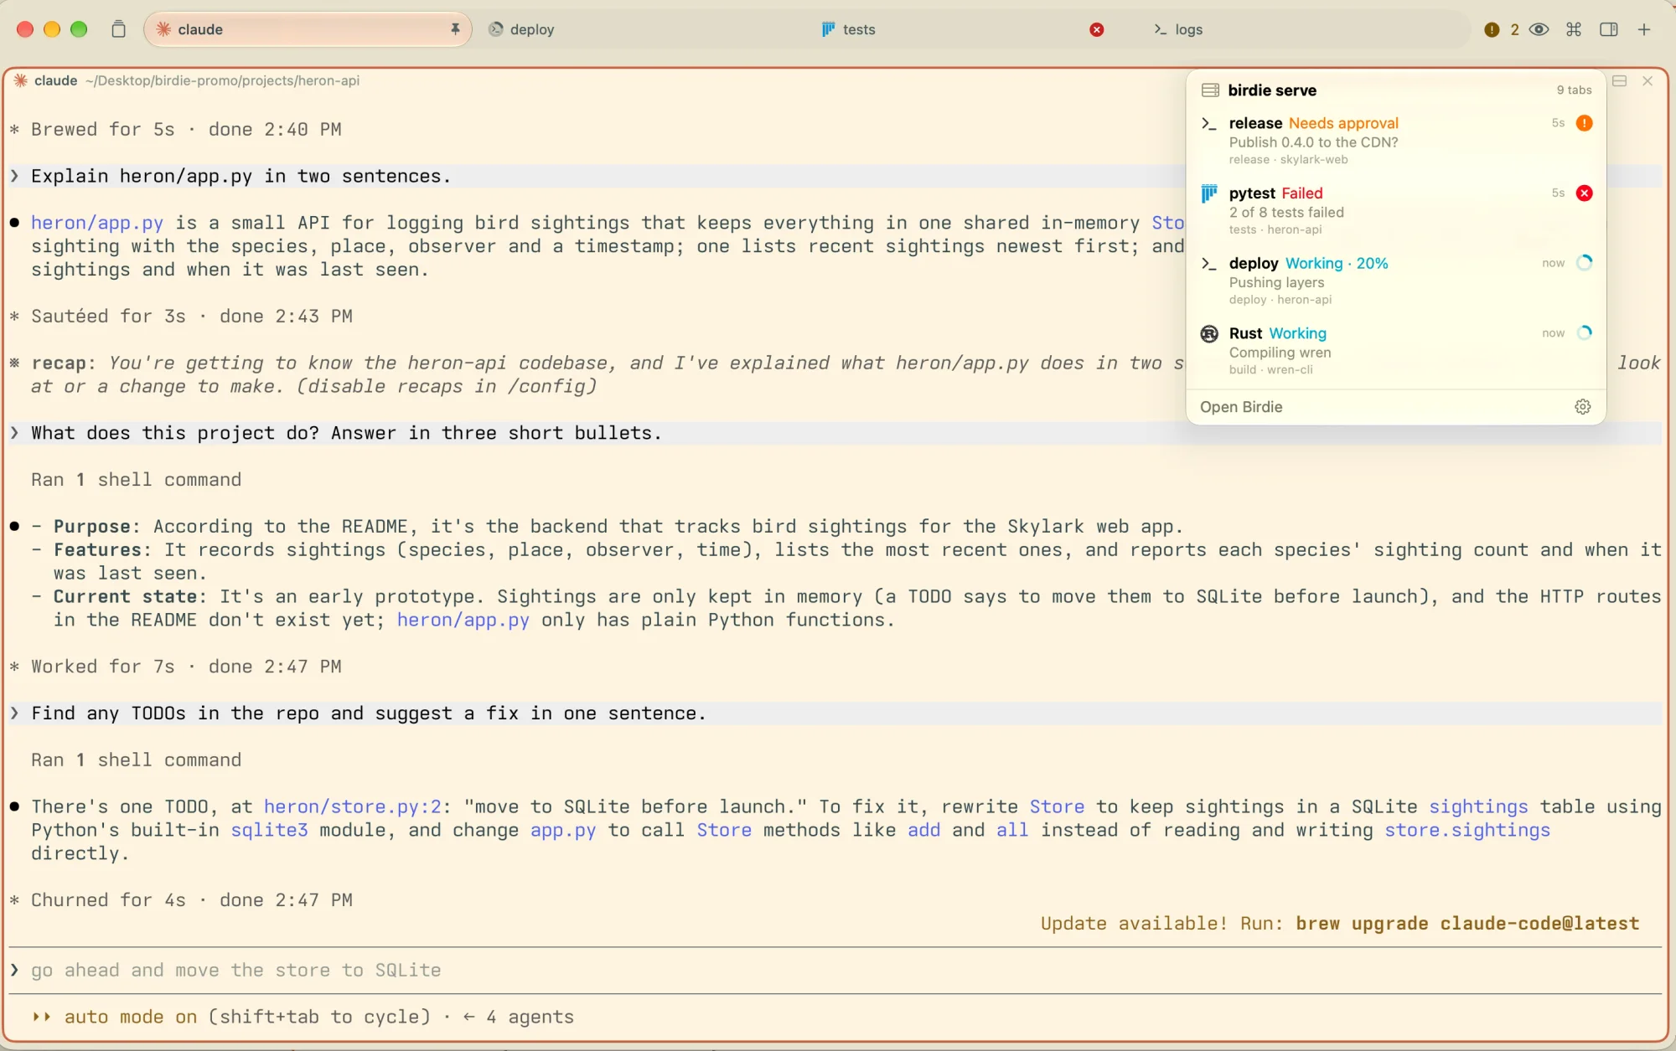Focus the prompt input field

pos(835,971)
